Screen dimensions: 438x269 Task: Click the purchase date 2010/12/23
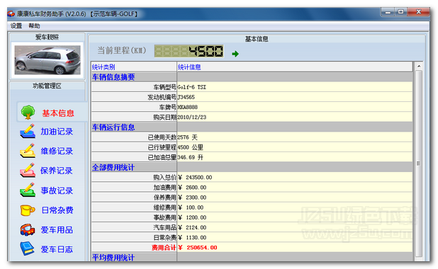click(x=192, y=118)
